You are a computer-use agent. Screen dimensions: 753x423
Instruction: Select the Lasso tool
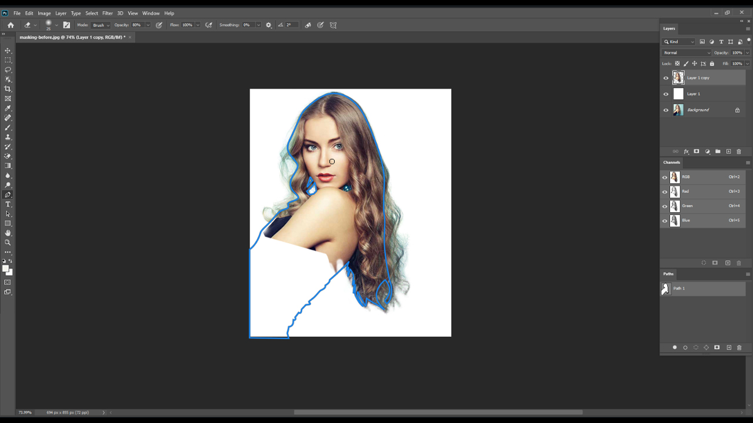pyautogui.click(x=8, y=70)
